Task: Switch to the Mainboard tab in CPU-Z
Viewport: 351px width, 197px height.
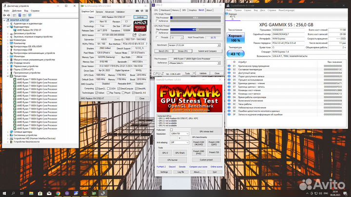Action: coord(165,10)
